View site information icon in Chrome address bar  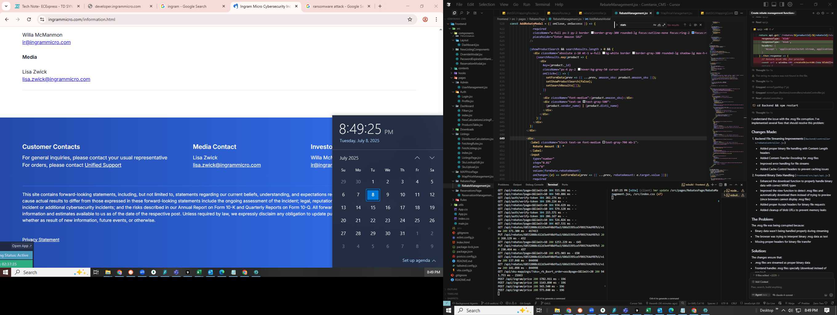42,19
